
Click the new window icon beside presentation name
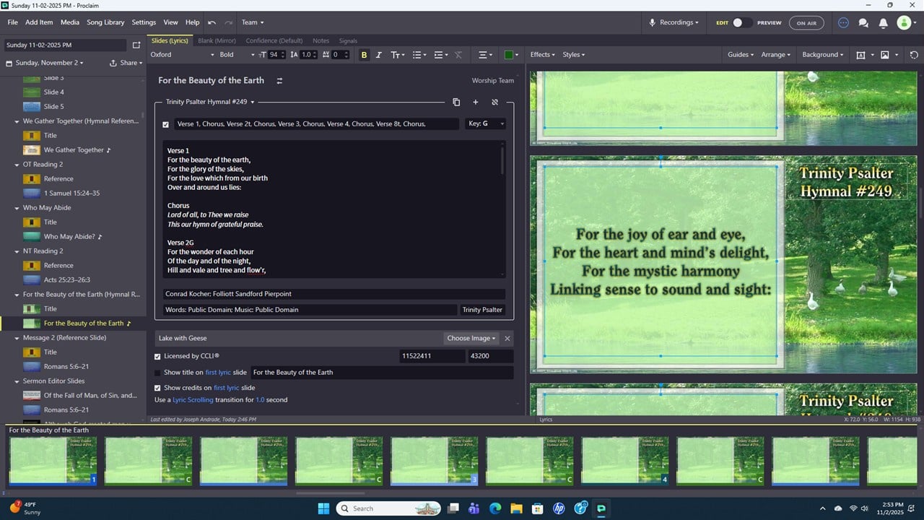coord(136,45)
